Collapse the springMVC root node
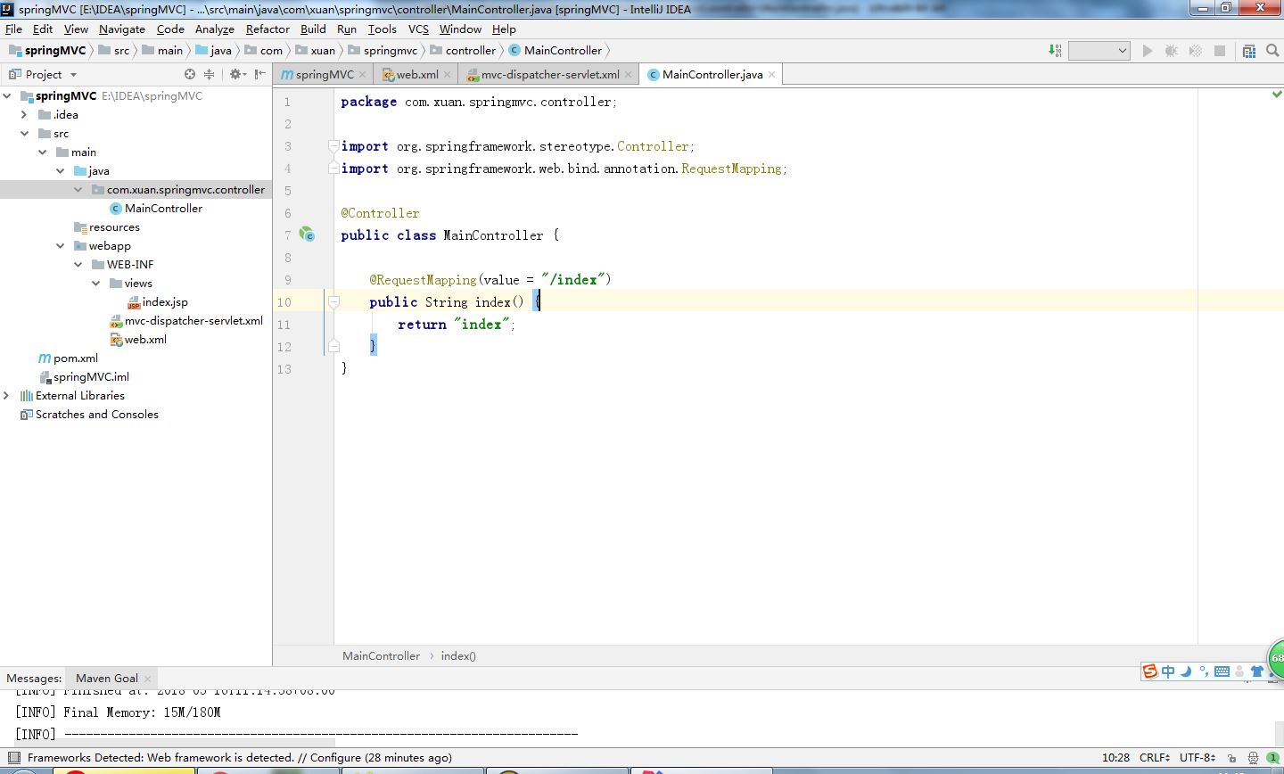1284x774 pixels. coord(7,95)
